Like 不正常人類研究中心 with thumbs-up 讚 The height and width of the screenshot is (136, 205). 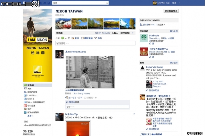tap(152, 57)
